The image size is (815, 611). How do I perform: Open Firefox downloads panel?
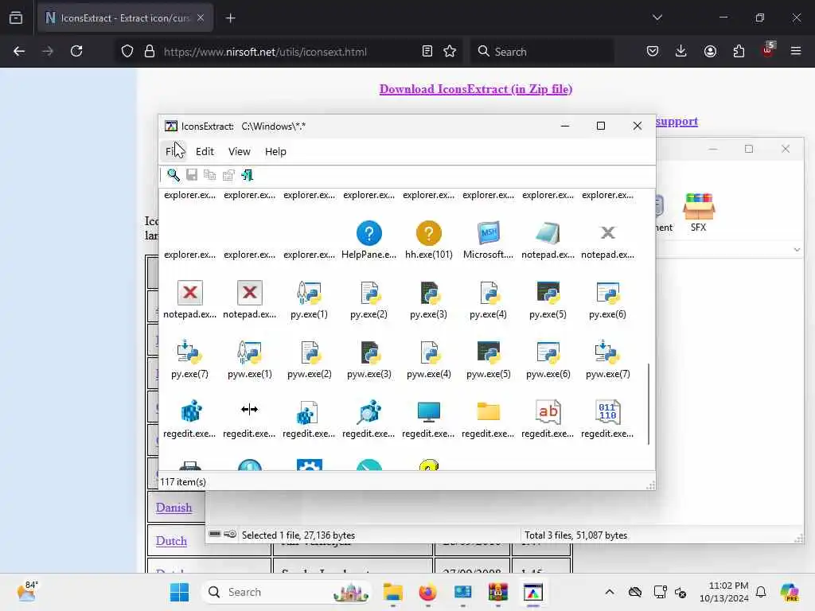681,51
